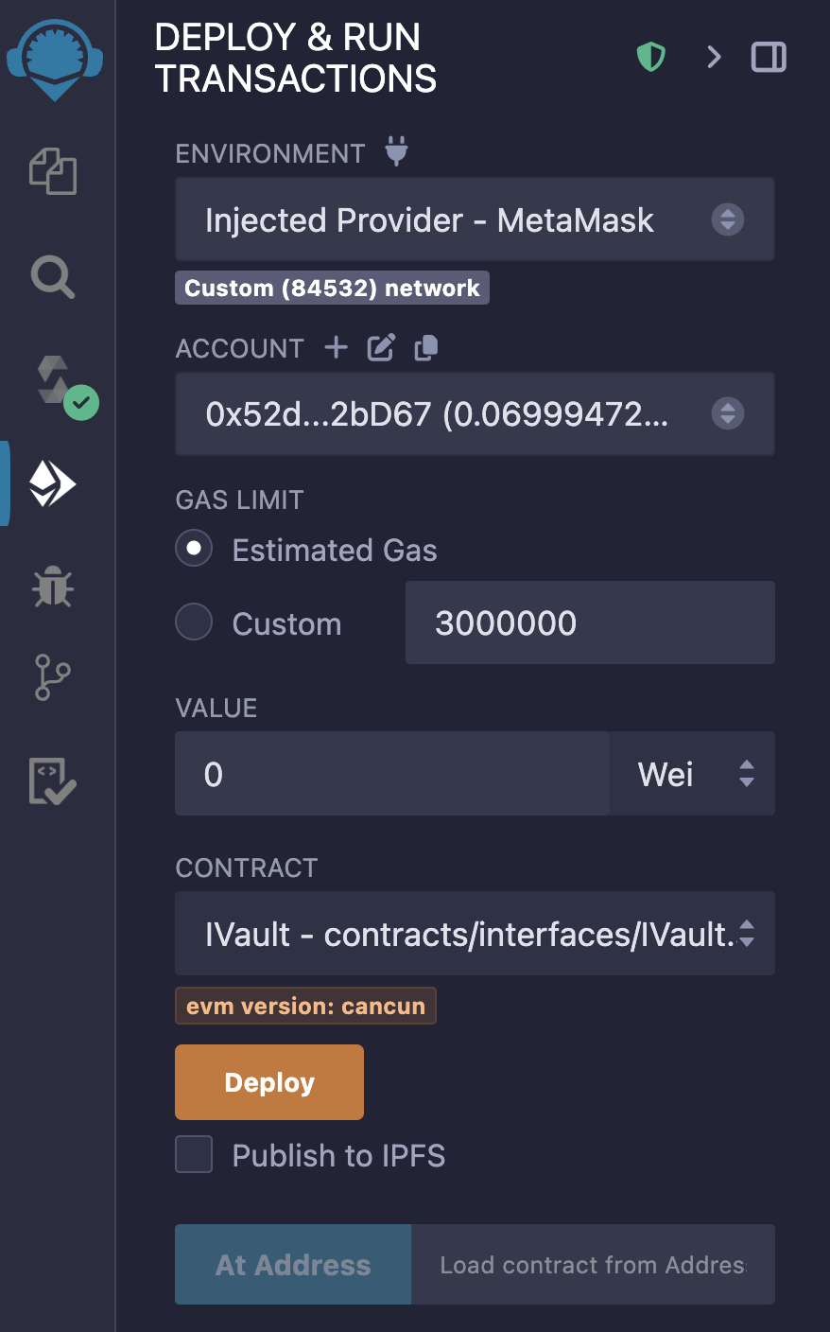Copy account address with the copy icon
830x1332 pixels.
click(426, 347)
